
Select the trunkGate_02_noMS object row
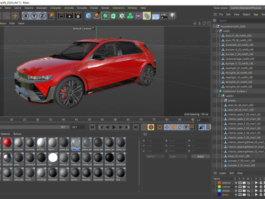coord(239,45)
